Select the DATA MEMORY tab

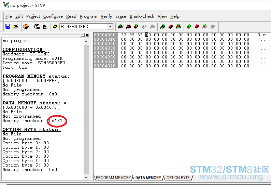(148, 178)
